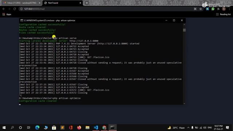Open Microsoft Store from the taskbar

pyautogui.click(x=54, y=128)
